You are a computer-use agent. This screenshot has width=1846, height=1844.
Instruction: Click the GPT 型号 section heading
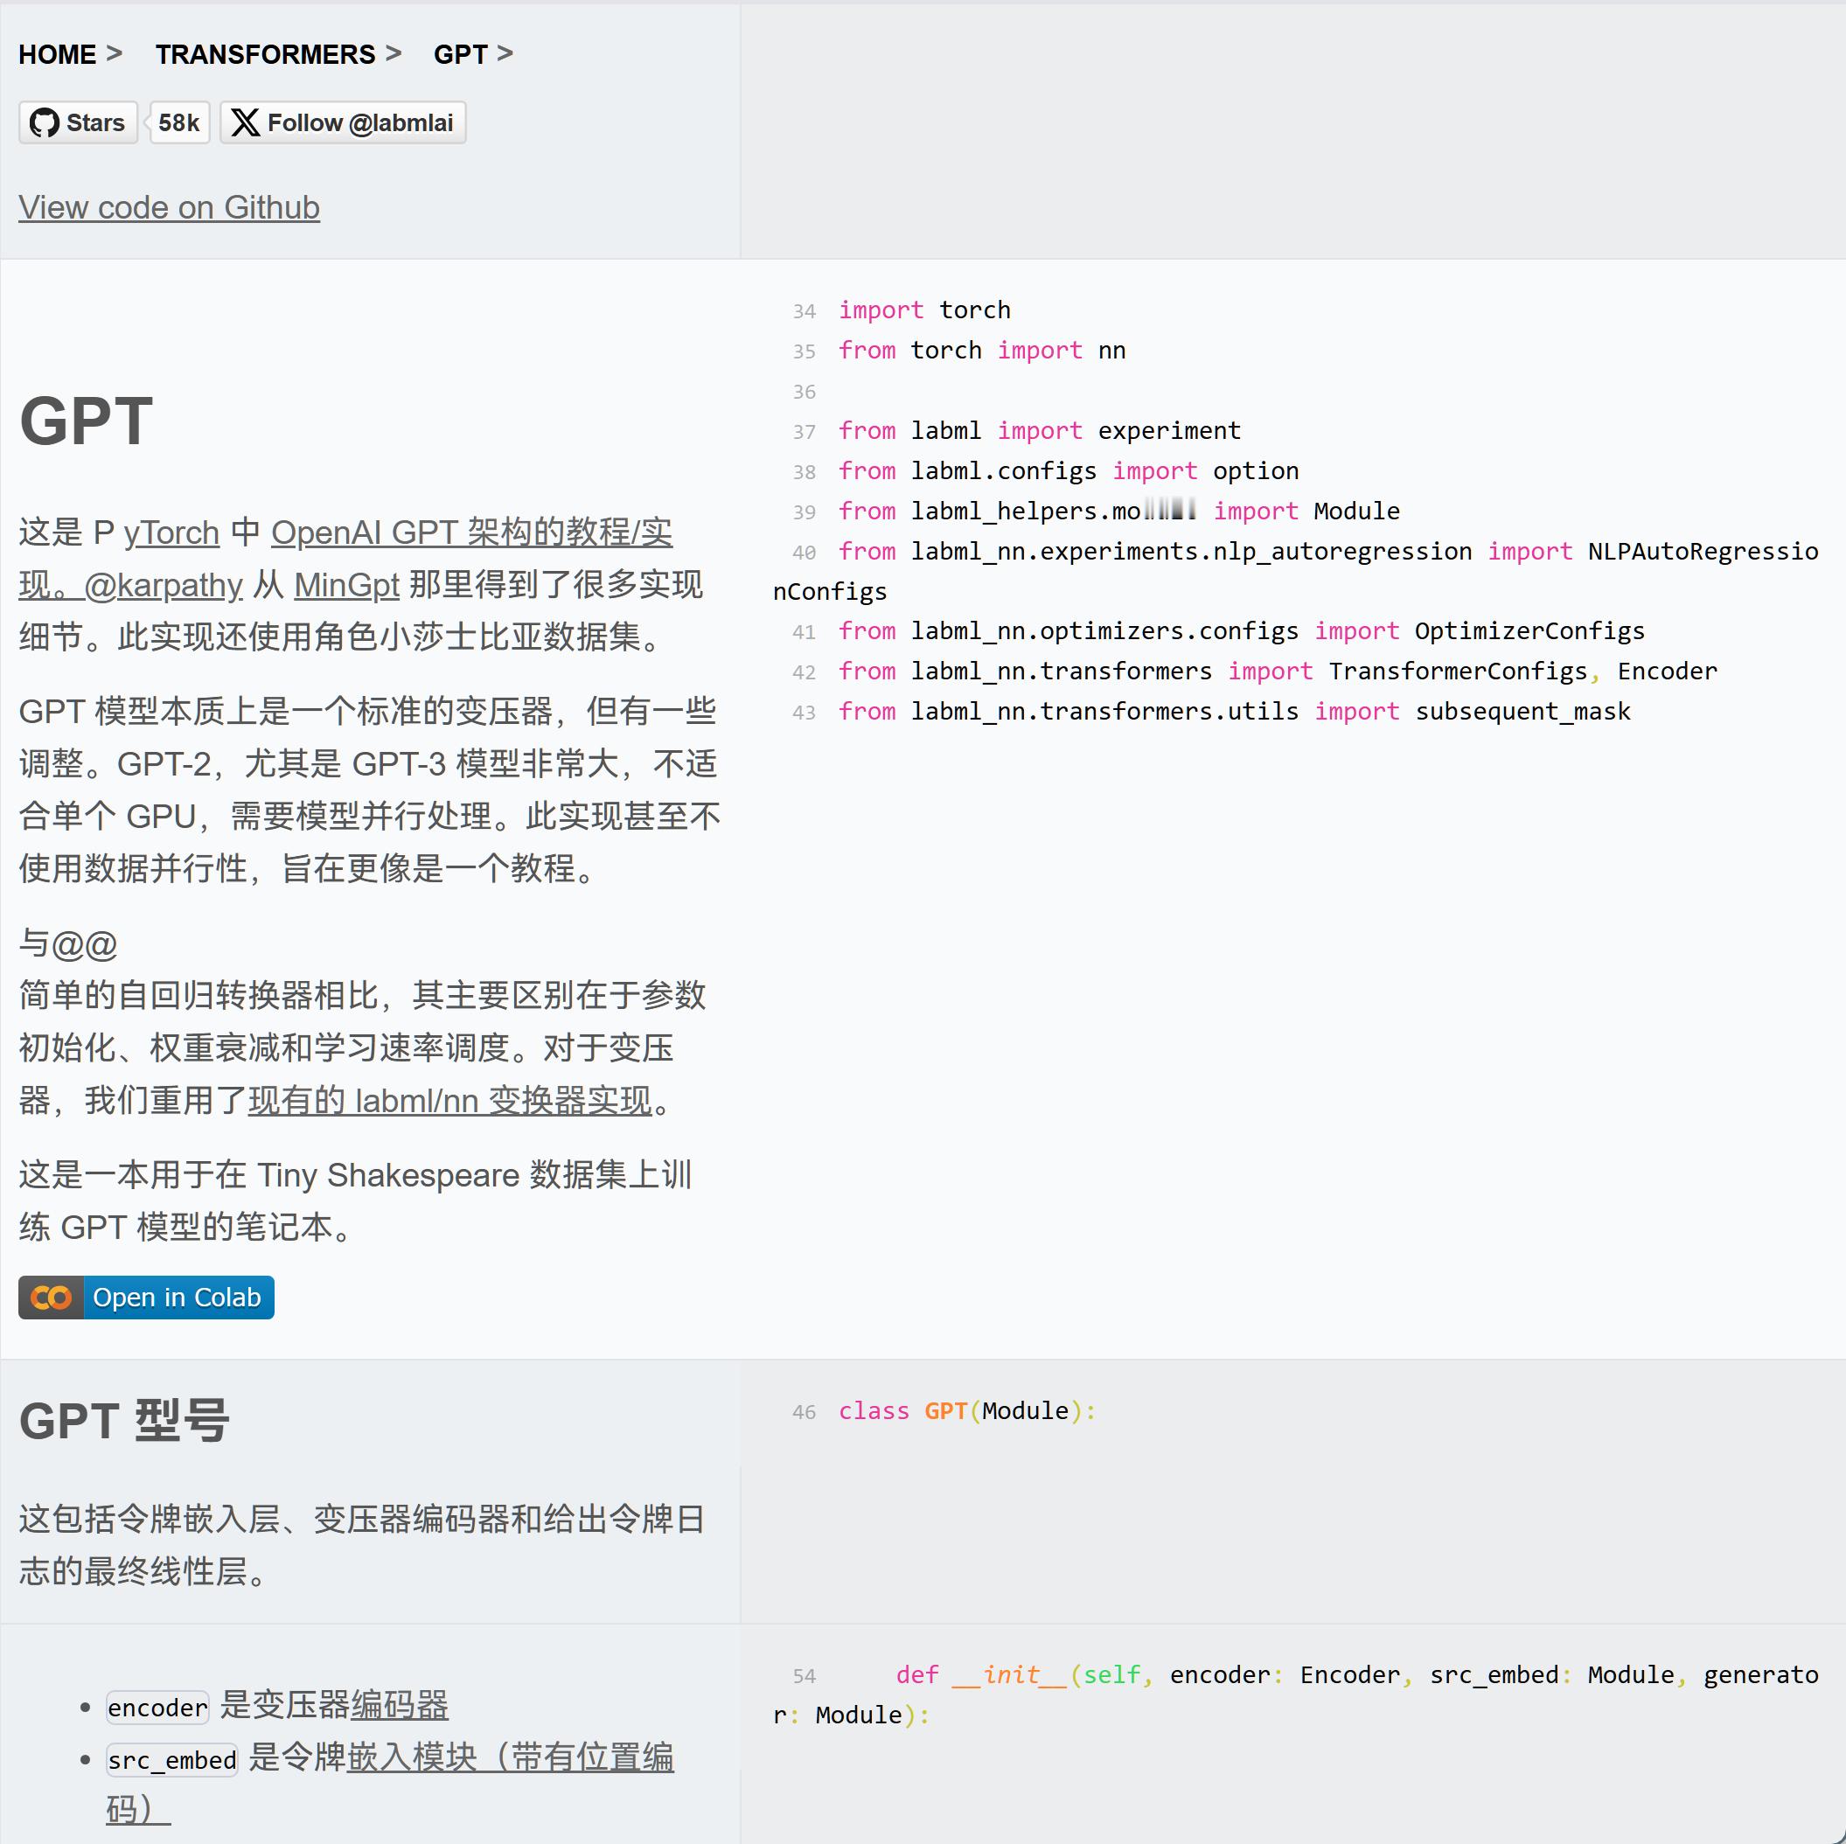(124, 1421)
